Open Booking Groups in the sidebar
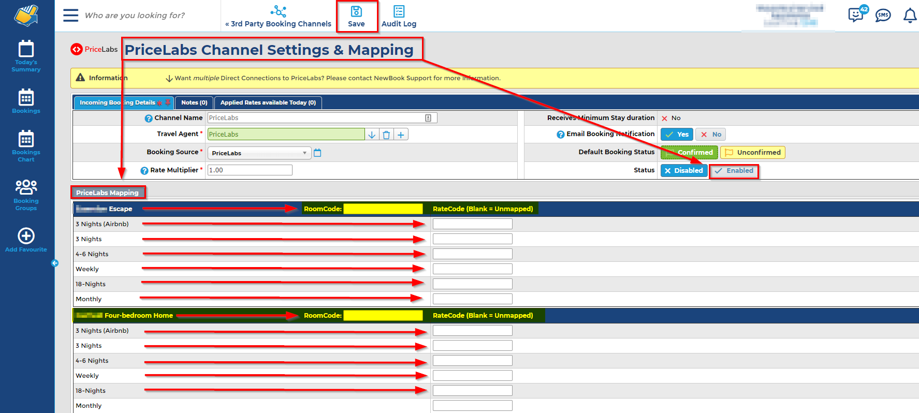919x413 pixels. (26, 195)
